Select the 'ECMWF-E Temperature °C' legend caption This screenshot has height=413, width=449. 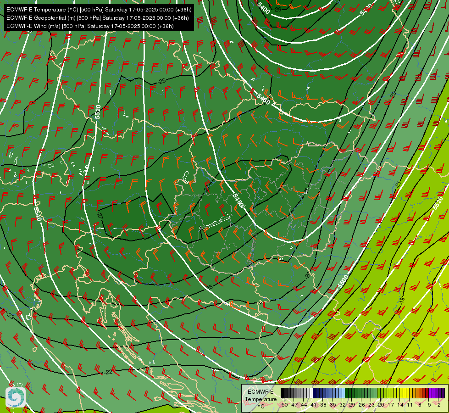261,399
